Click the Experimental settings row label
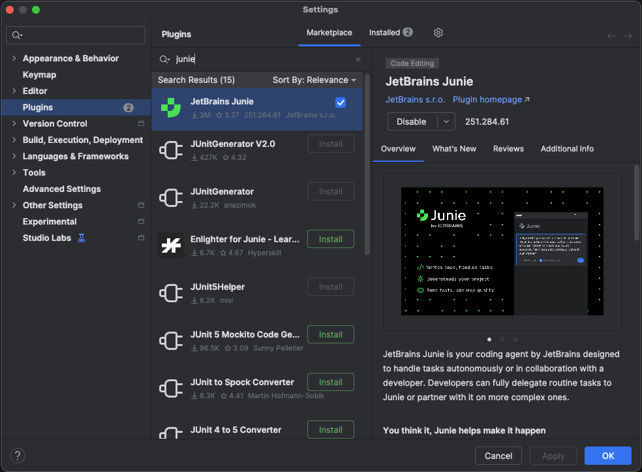The width and height of the screenshot is (642, 472). [50, 221]
